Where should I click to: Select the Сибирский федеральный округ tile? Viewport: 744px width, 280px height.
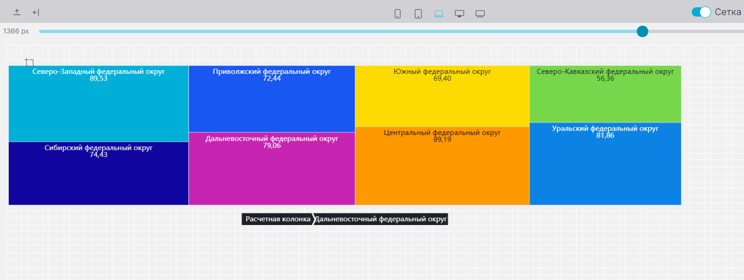(x=98, y=179)
